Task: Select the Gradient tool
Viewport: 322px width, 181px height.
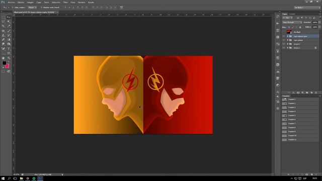Action: (9, 40)
